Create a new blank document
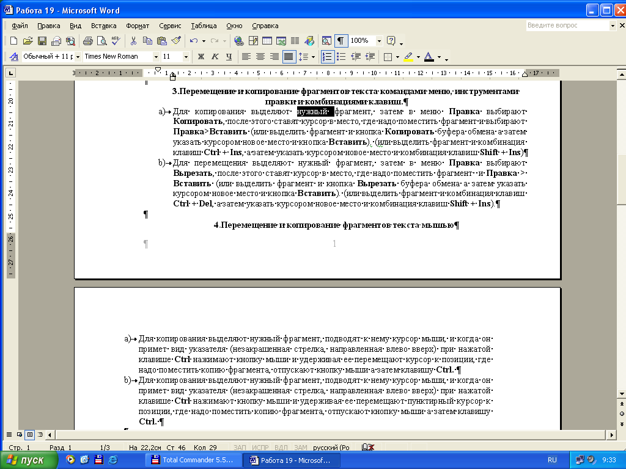The height and width of the screenshot is (469, 626). pyautogui.click(x=13, y=41)
